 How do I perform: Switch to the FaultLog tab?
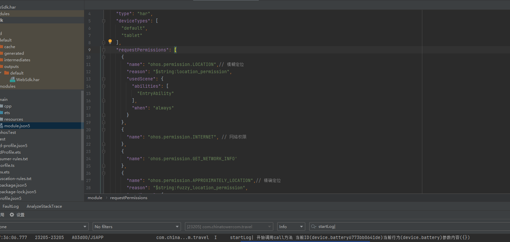11,206
